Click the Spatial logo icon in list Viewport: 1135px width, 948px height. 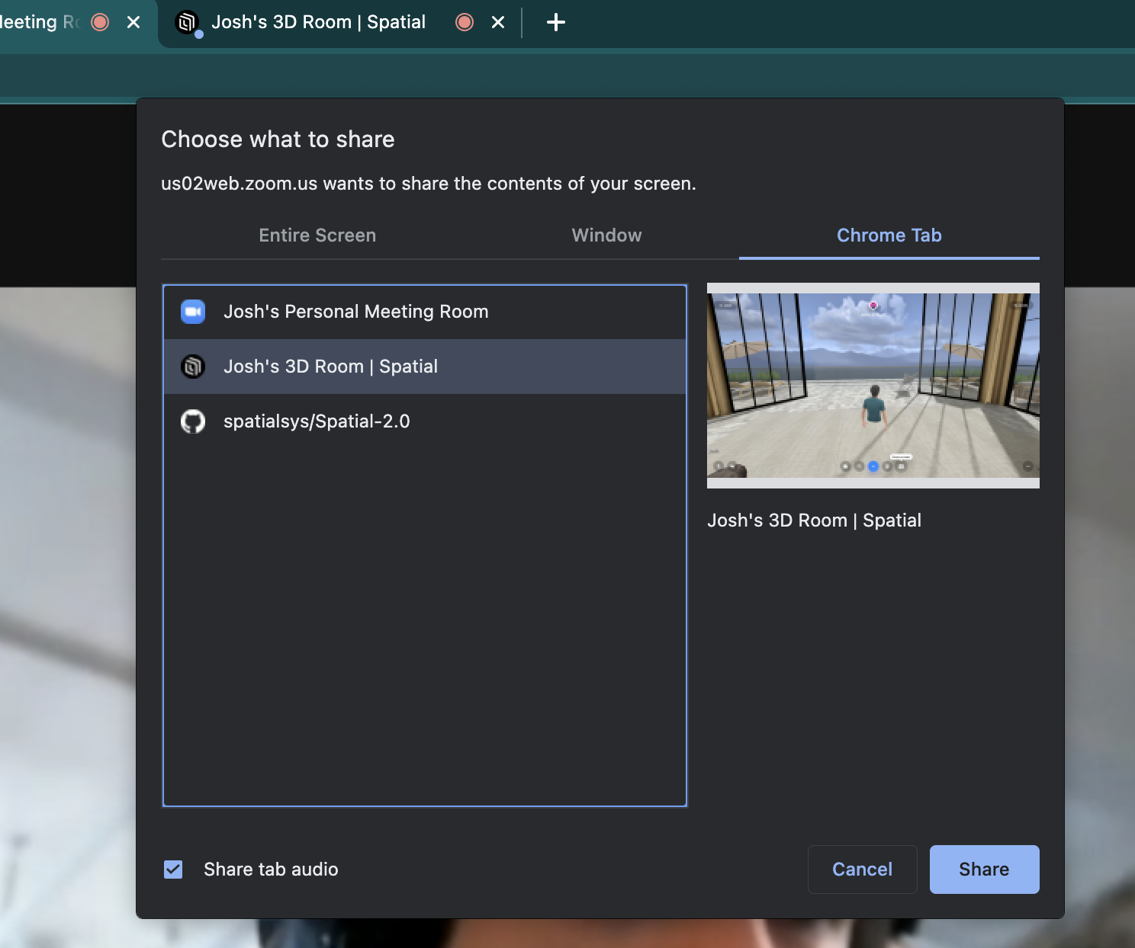pos(193,367)
